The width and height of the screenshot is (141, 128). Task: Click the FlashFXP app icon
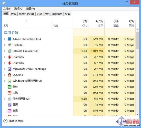9,45
